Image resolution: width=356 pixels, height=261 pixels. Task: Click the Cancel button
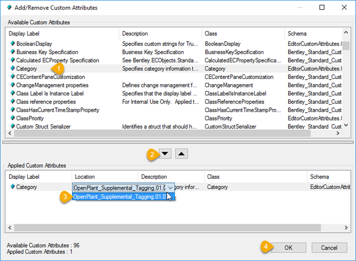point(329,248)
